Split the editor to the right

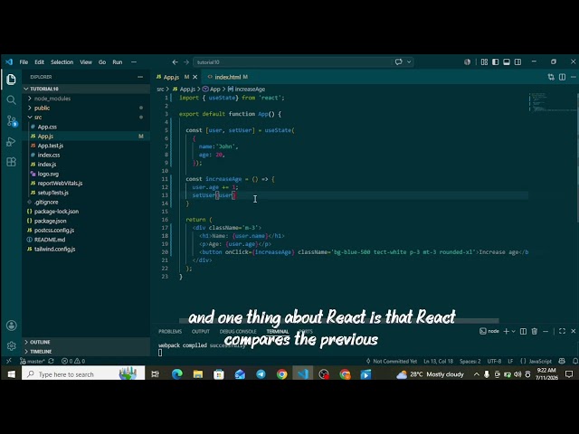(562, 77)
